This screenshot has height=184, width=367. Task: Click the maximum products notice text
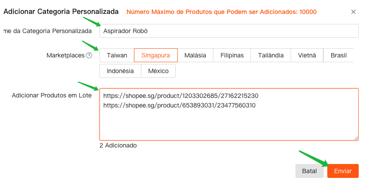click(x=222, y=12)
